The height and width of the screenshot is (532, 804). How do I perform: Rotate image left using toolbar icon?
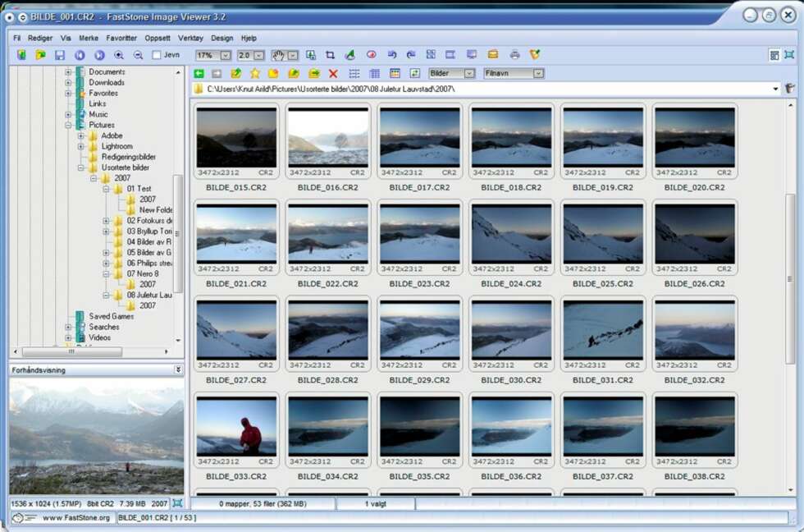(x=392, y=55)
